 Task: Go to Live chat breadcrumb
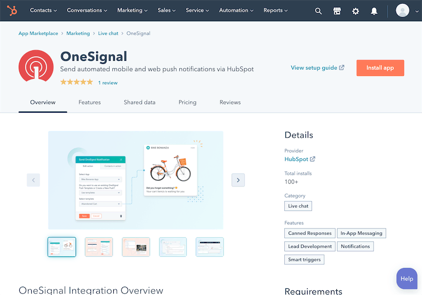108,33
